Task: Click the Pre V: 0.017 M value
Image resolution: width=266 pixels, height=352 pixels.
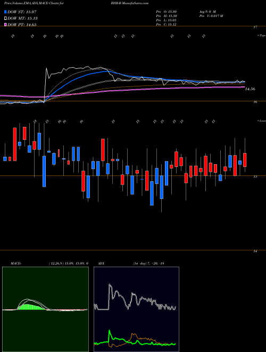Action: coord(211,16)
